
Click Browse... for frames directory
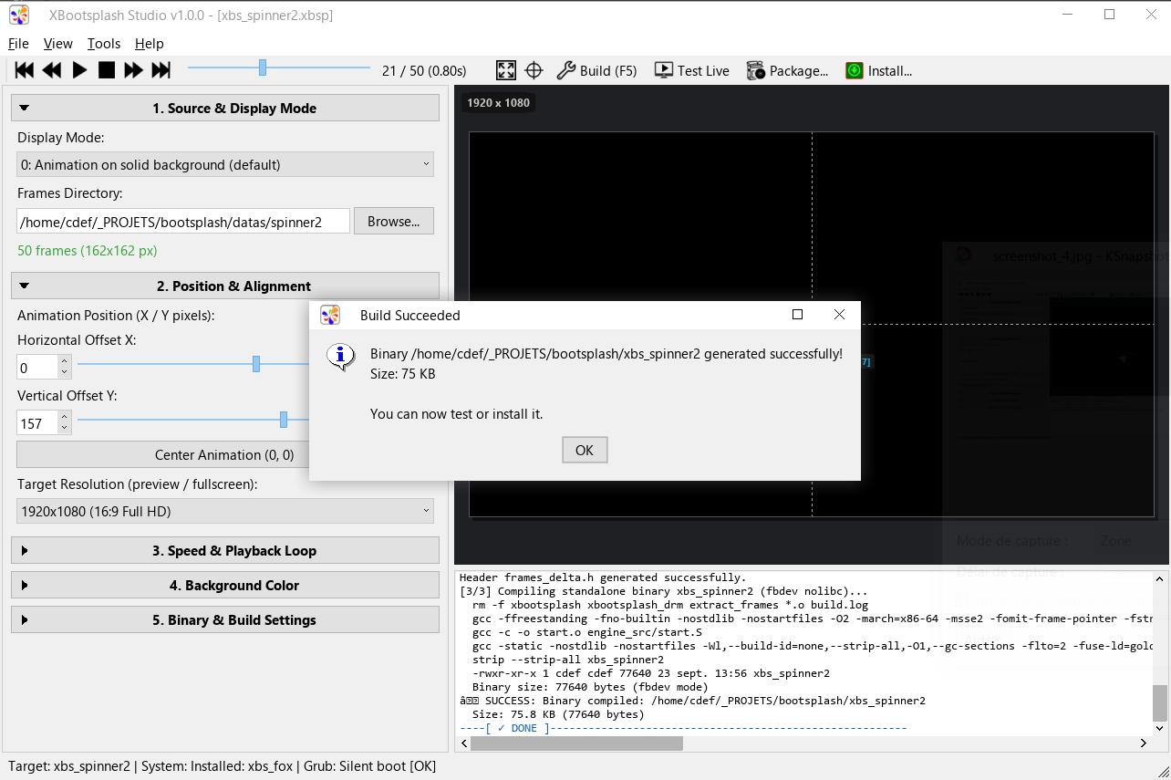pos(394,221)
